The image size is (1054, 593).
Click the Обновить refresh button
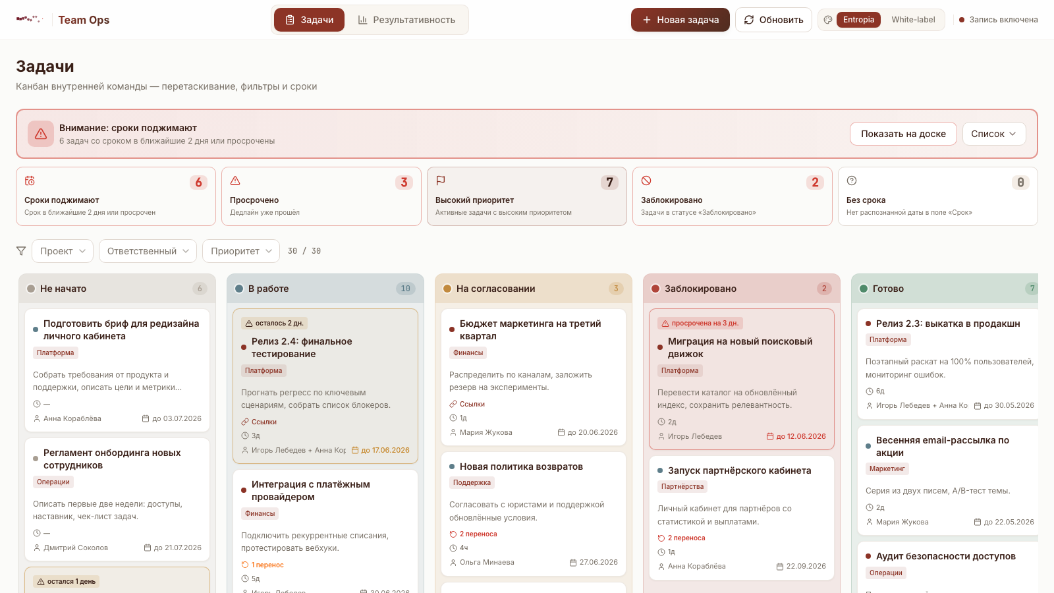[x=773, y=20]
